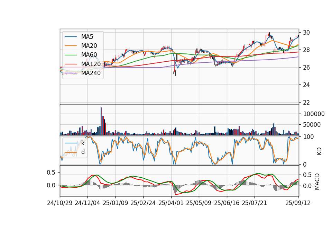The width and height of the screenshot is (332, 239).
Task: Click the KD axis title
Action: tap(319, 151)
